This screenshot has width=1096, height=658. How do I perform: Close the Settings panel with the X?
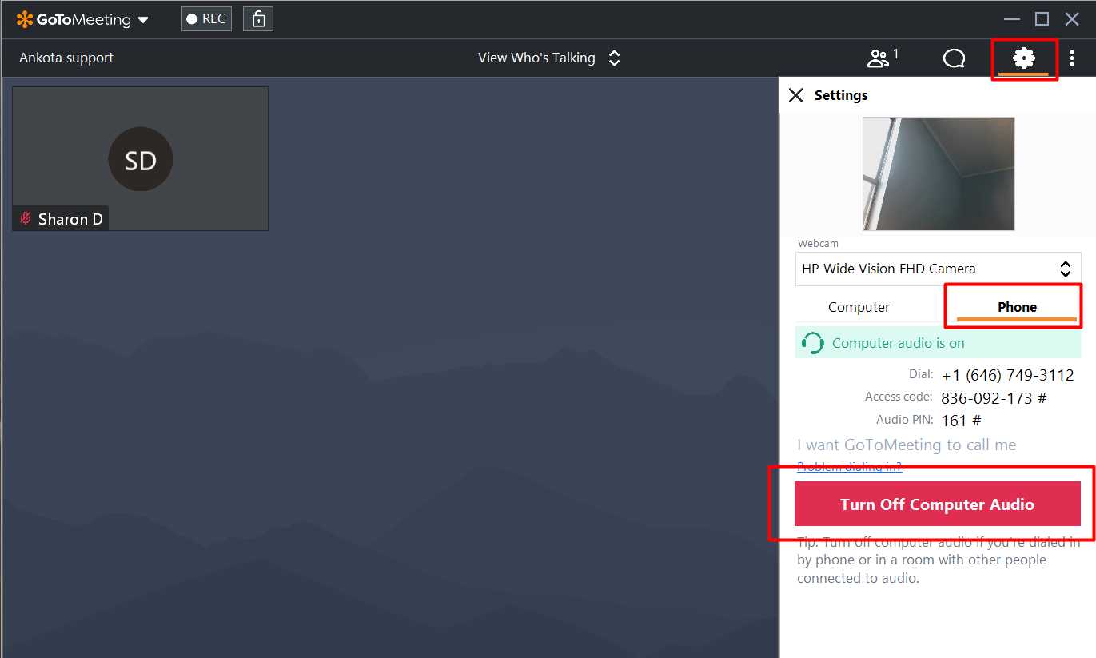[x=795, y=95]
